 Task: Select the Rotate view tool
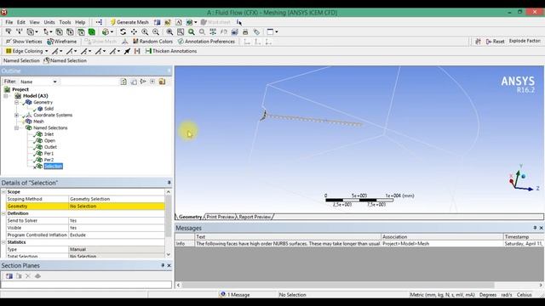123,32
